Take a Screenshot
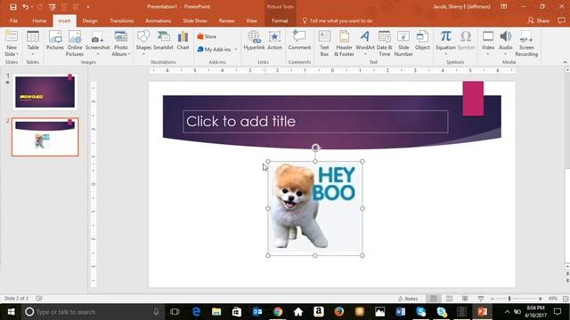Image resolution: width=570 pixels, height=320 pixels. [97, 44]
